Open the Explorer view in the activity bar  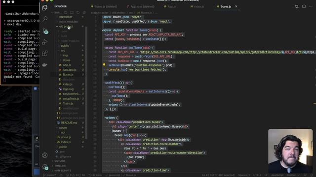pyautogui.click(x=45, y=8)
